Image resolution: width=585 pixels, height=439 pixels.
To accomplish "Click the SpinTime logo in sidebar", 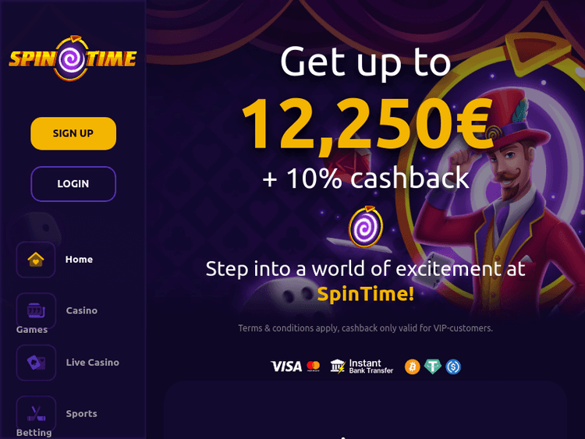I will coord(73,58).
